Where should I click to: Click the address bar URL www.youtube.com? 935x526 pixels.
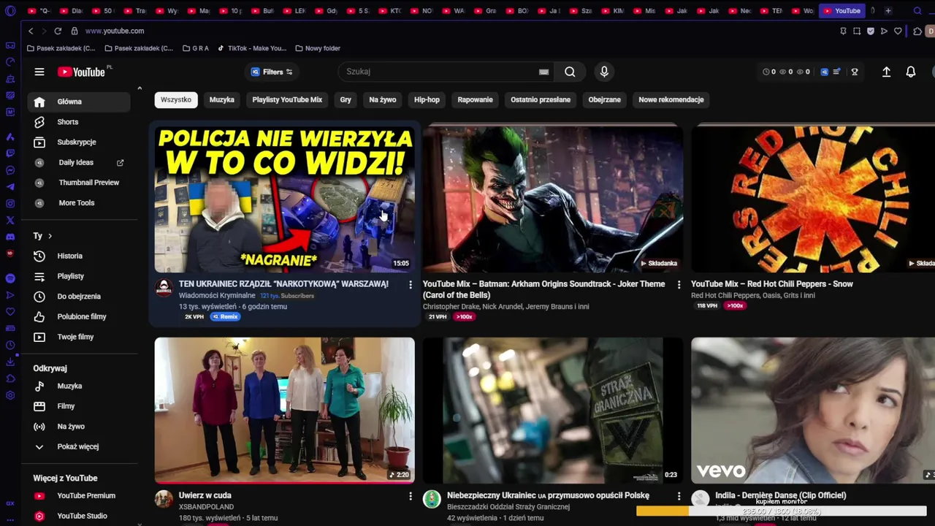[115, 31]
